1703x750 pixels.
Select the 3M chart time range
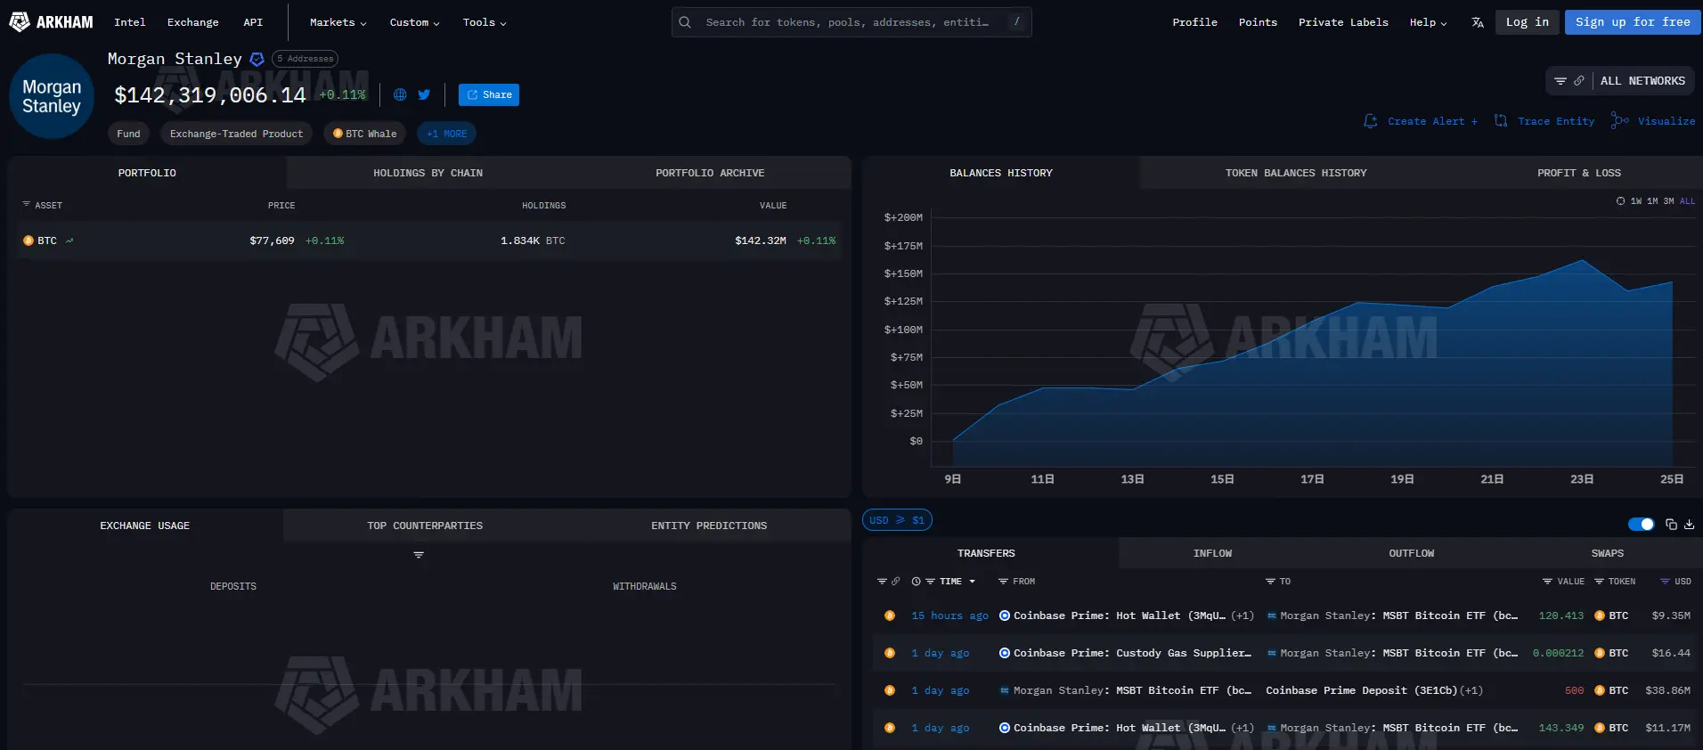(1668, 201)
